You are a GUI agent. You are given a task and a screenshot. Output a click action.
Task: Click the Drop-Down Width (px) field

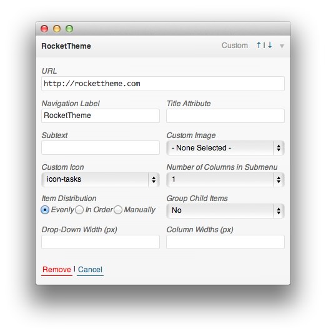(101, 242)
